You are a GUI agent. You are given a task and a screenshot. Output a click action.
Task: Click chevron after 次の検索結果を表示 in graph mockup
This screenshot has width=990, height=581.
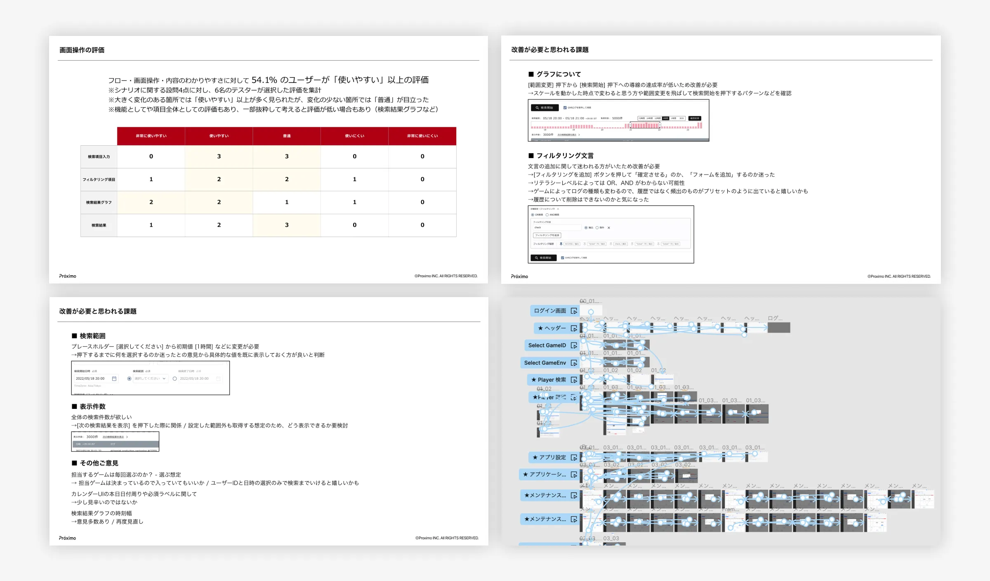tap(579, 135)
